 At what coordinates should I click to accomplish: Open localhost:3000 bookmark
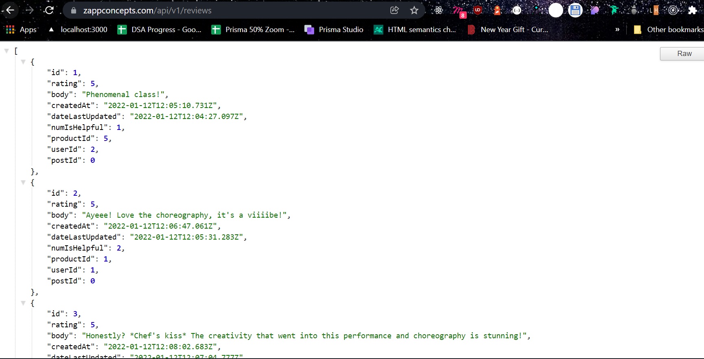(77, 30)
